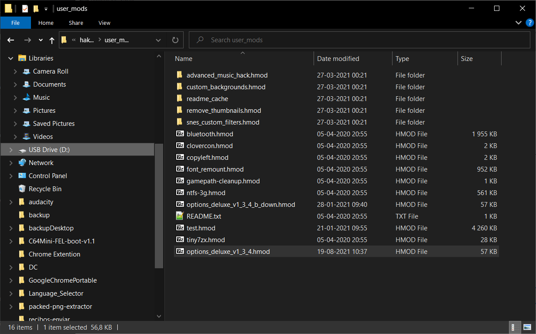Screen dimensions: 536x334
Task: Select the bluetooth.hmod file icon
Action: pyautogui.click(x=180, y=134)
